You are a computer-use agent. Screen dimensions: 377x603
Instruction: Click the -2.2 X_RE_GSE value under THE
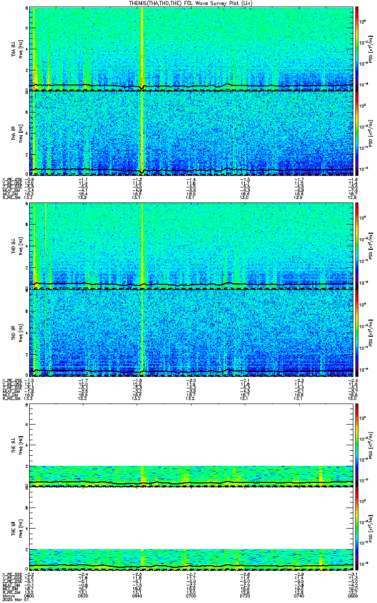coord(30,574)
